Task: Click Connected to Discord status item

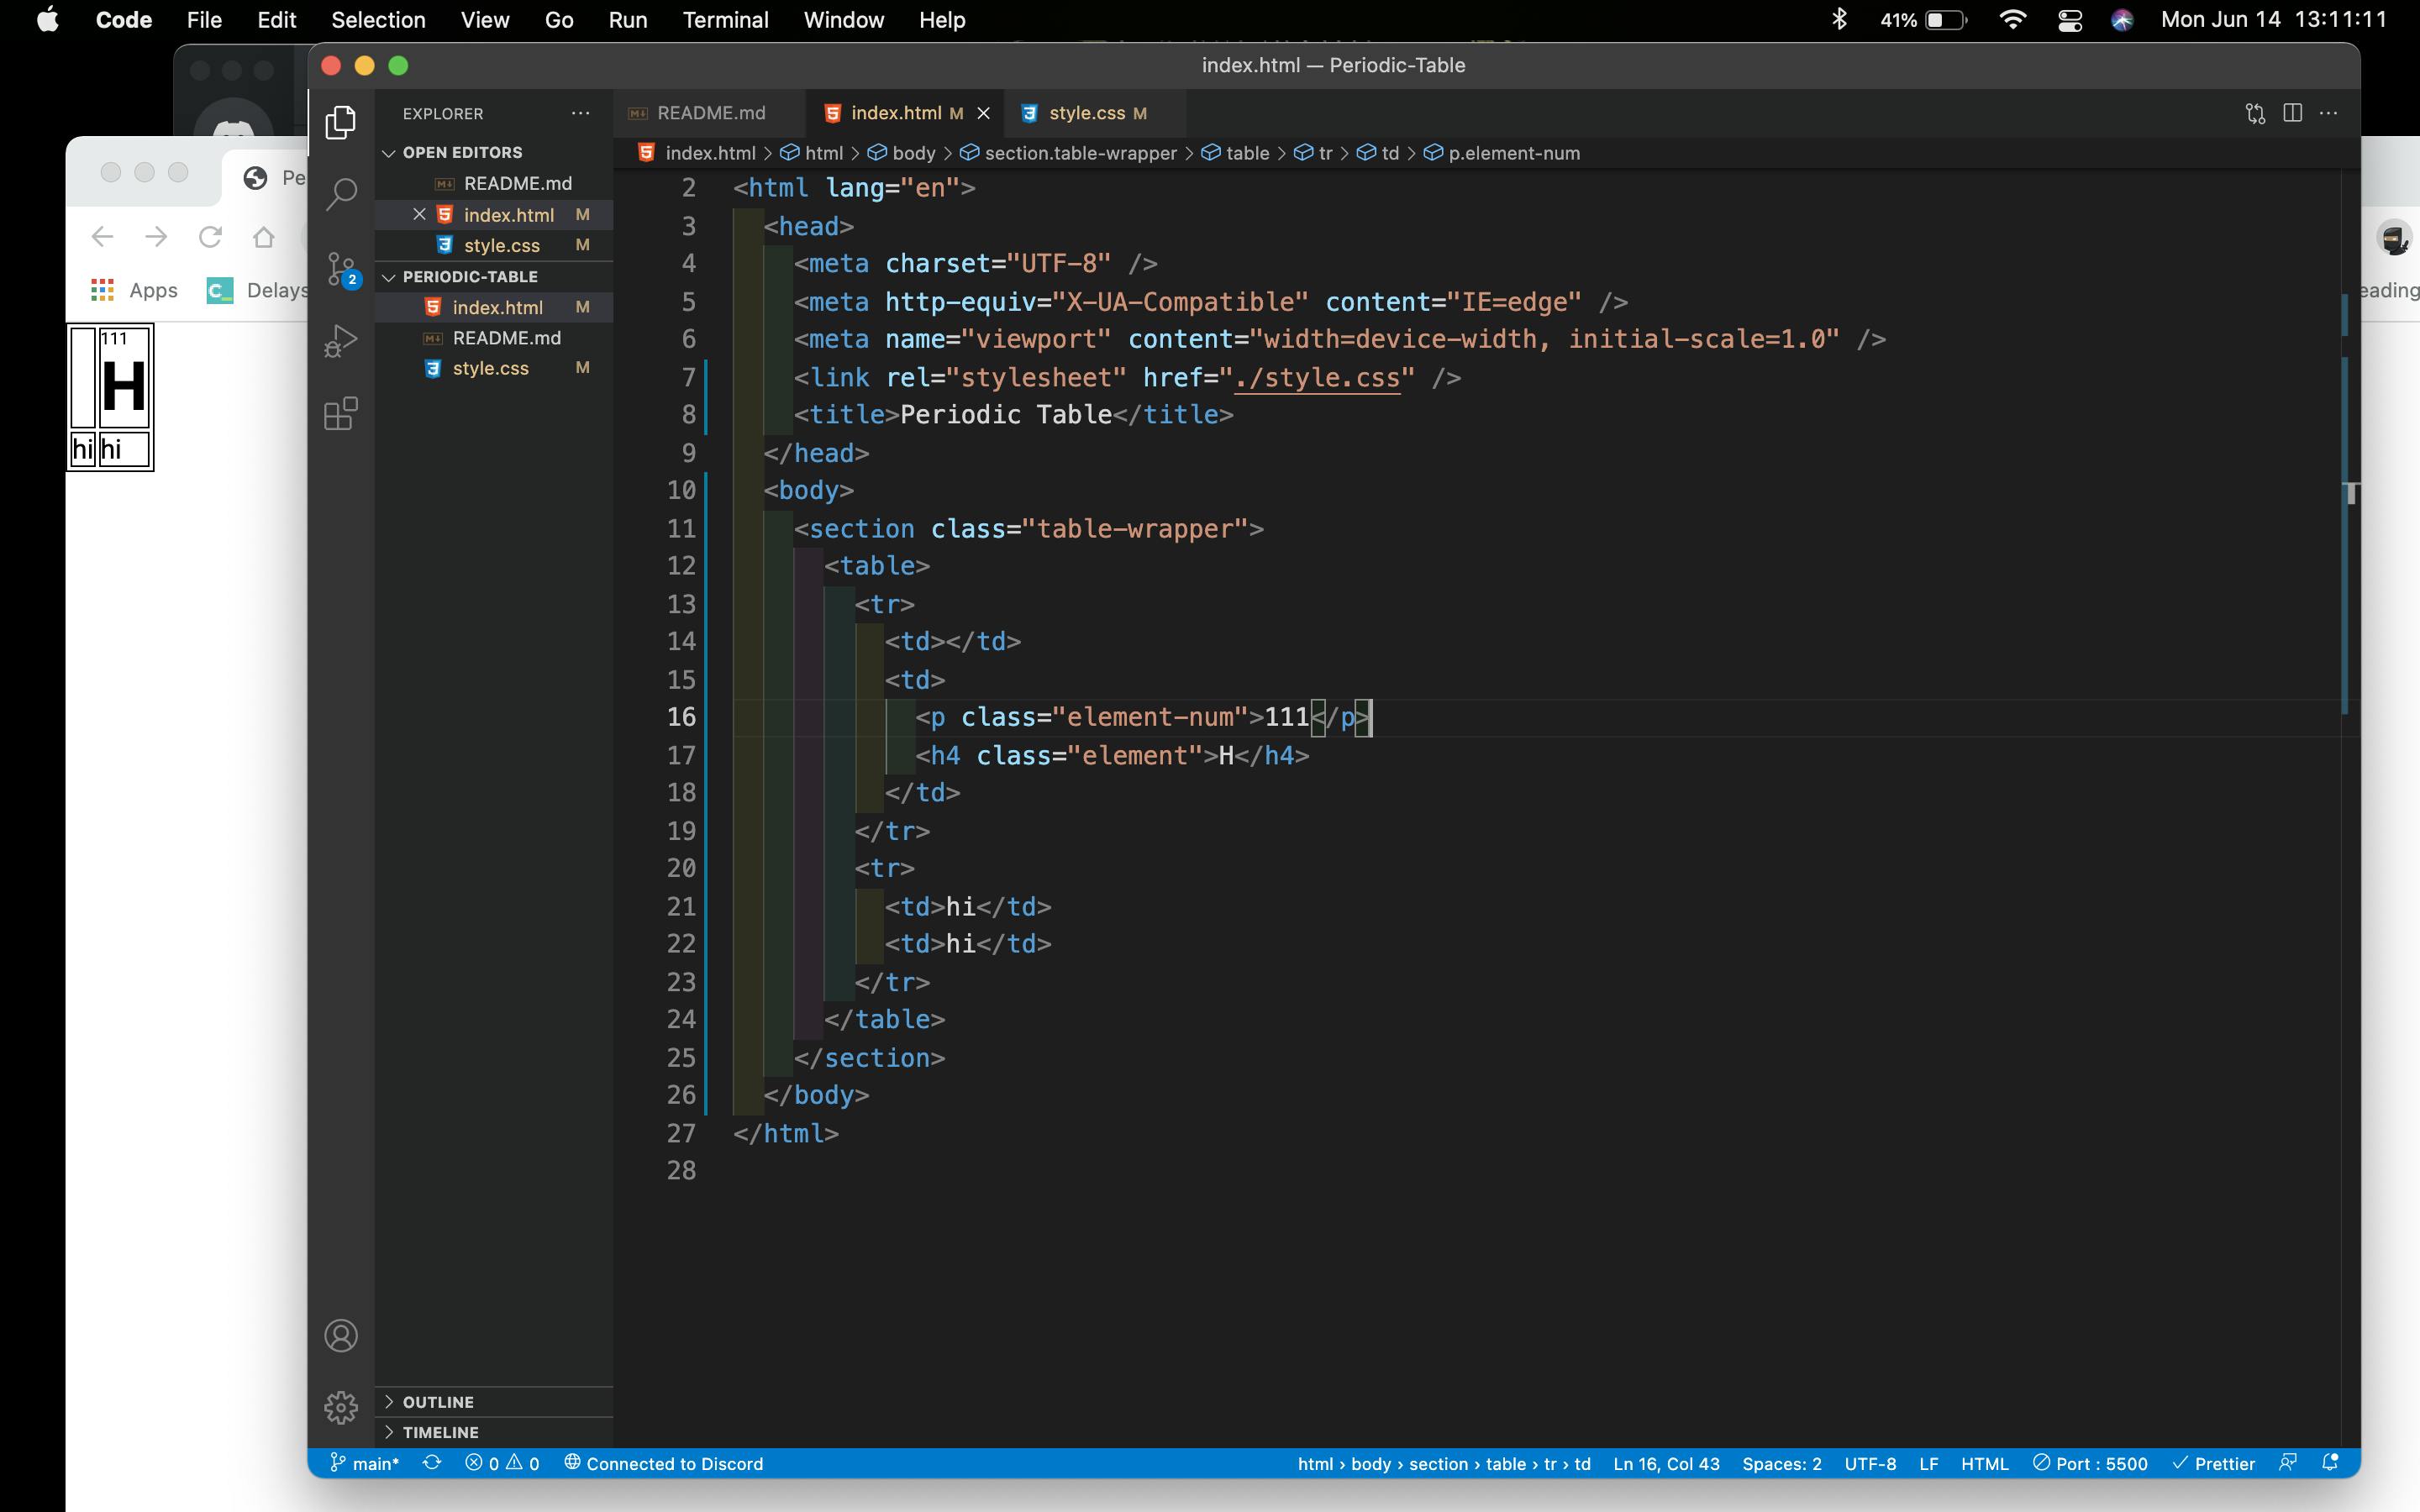Action: tap(664, 1463)
